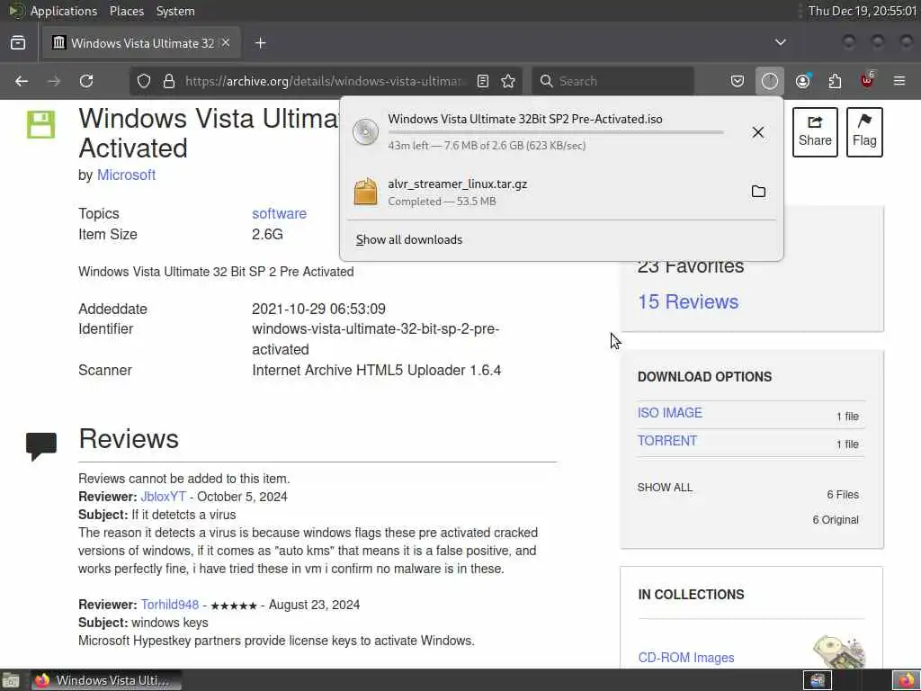This screenshot has height=691, width=921.
Task: Open the 15 Reviews link
Action: [688, 302]
